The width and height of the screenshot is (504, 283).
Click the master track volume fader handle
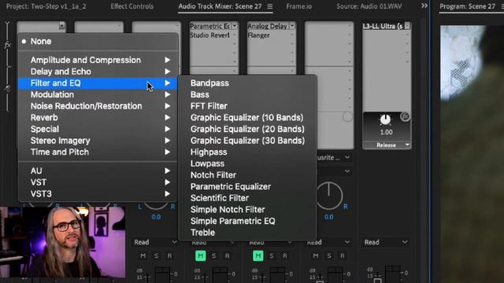(378, 281)
